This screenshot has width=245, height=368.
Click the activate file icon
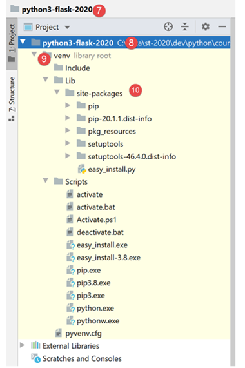(x=70, y=194)
